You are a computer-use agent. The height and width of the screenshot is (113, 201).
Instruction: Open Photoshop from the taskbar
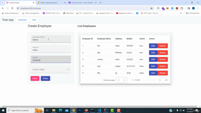(x=80, y=110)
